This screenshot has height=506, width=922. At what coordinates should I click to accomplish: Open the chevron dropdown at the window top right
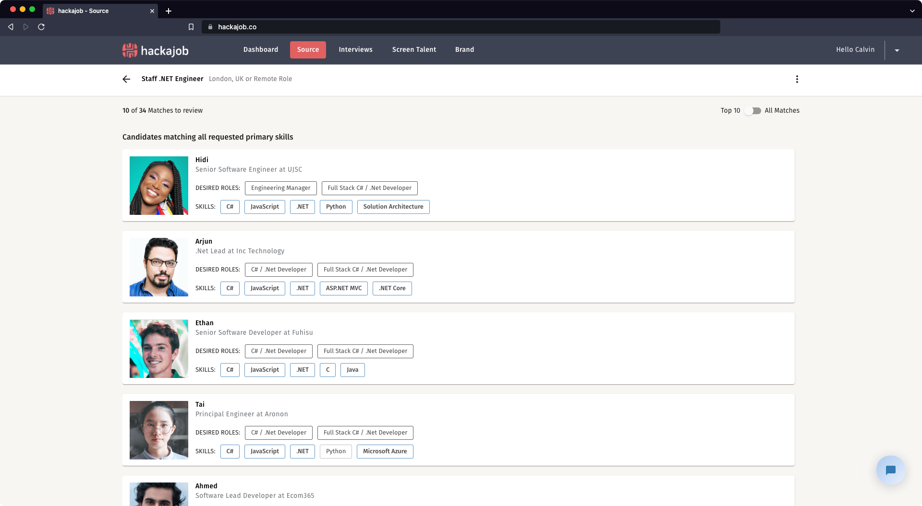[x=912, y=11]
